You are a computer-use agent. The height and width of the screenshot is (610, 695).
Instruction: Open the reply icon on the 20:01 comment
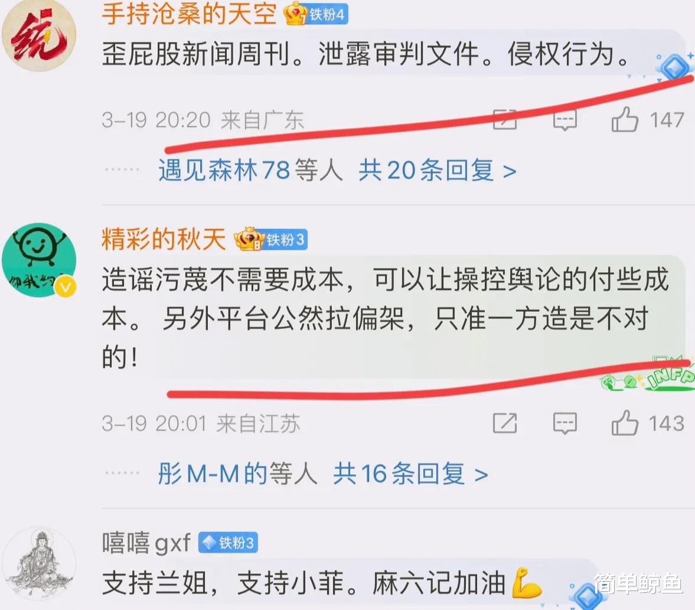point(565,423)
